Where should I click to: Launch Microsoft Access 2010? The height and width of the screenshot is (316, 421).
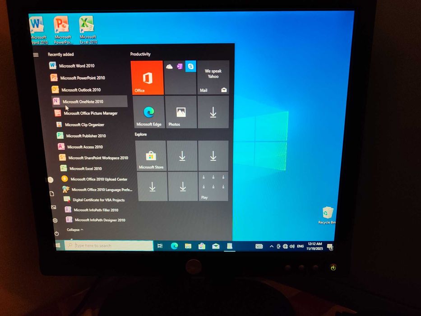94,147
